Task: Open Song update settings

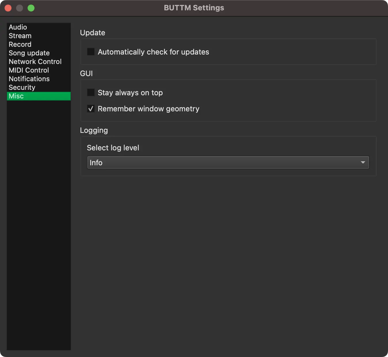Action: coord(29,53)
